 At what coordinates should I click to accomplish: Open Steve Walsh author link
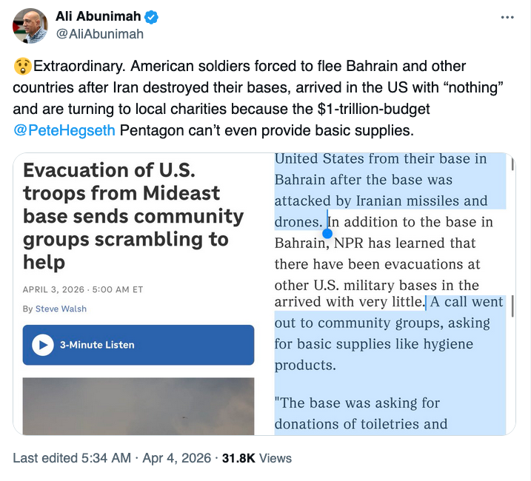pos(61,309)
